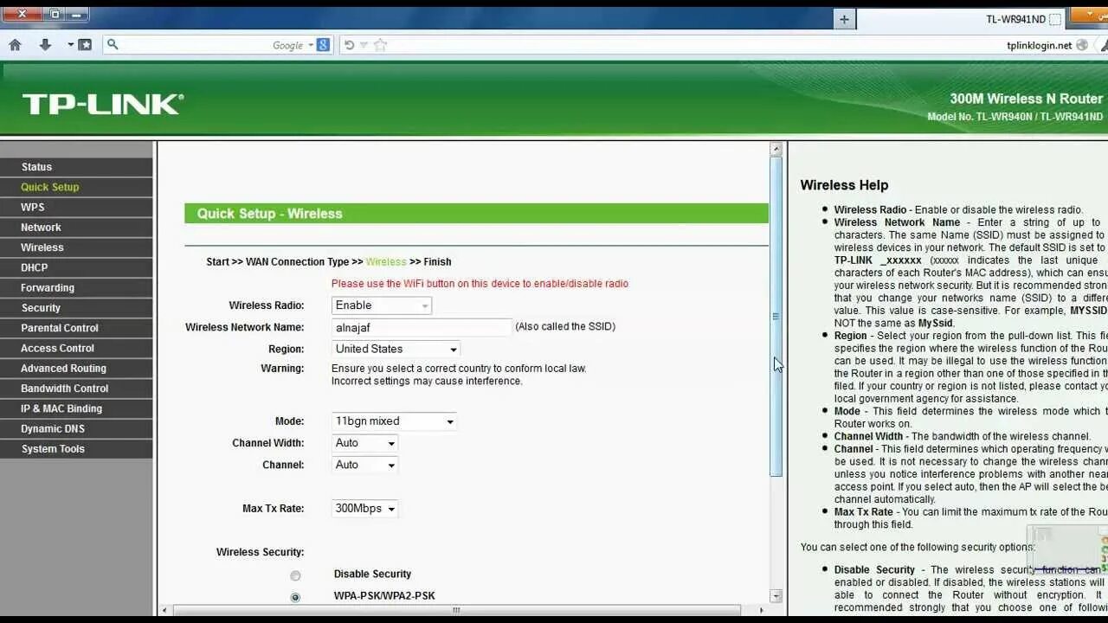This screenshot has width=1108, height=623.
Task: Click the 'Quick Setup - Wireless' heading
Action: coord(269,214)
